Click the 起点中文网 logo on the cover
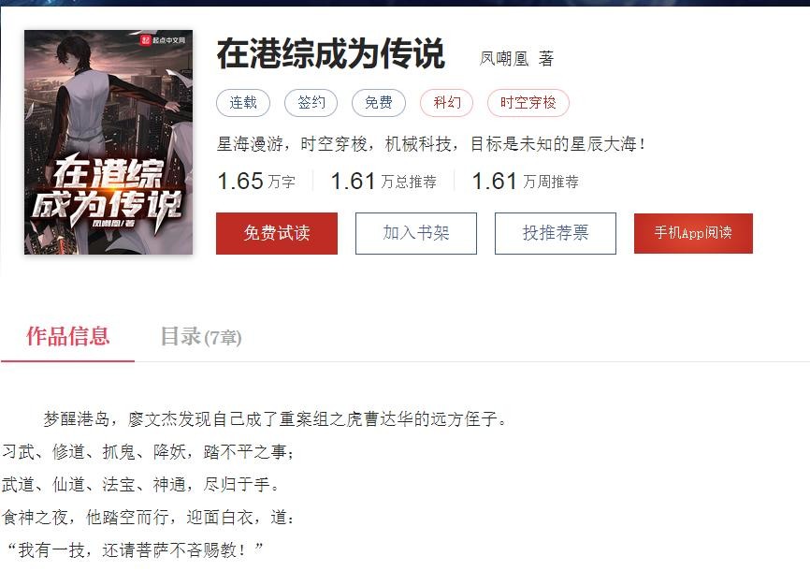810x571 pixels. pos(163,40)
